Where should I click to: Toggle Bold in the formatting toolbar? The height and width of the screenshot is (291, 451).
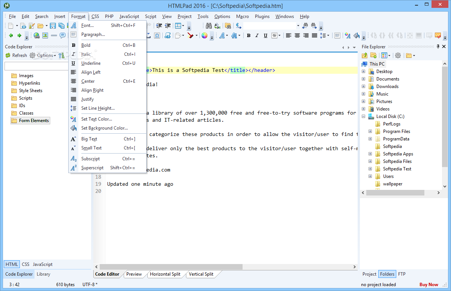click(248, 36)
